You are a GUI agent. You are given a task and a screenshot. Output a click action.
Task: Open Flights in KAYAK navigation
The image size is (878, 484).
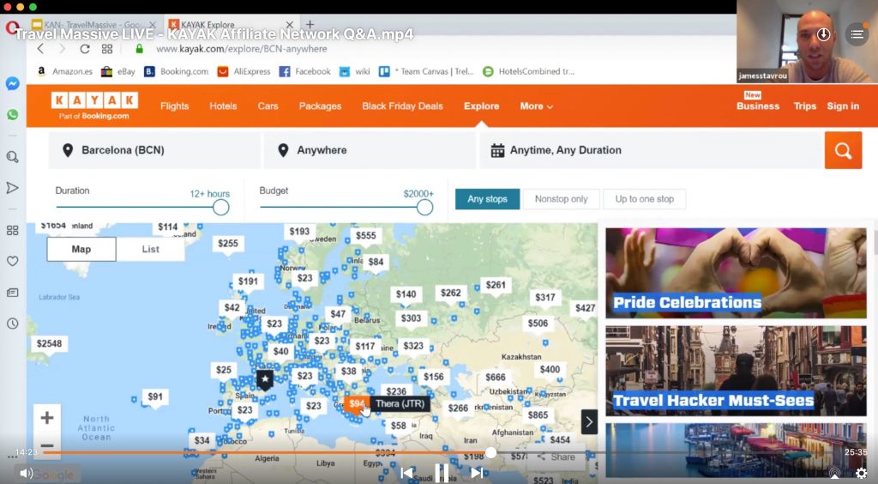pyautogui.click(x=174, y=106)
